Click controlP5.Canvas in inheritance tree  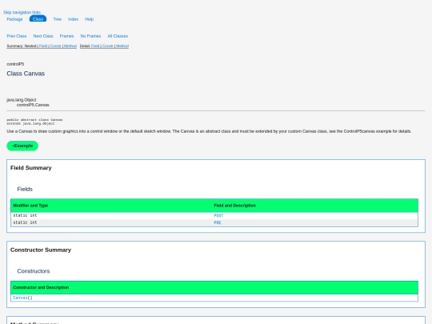point(33,105)
